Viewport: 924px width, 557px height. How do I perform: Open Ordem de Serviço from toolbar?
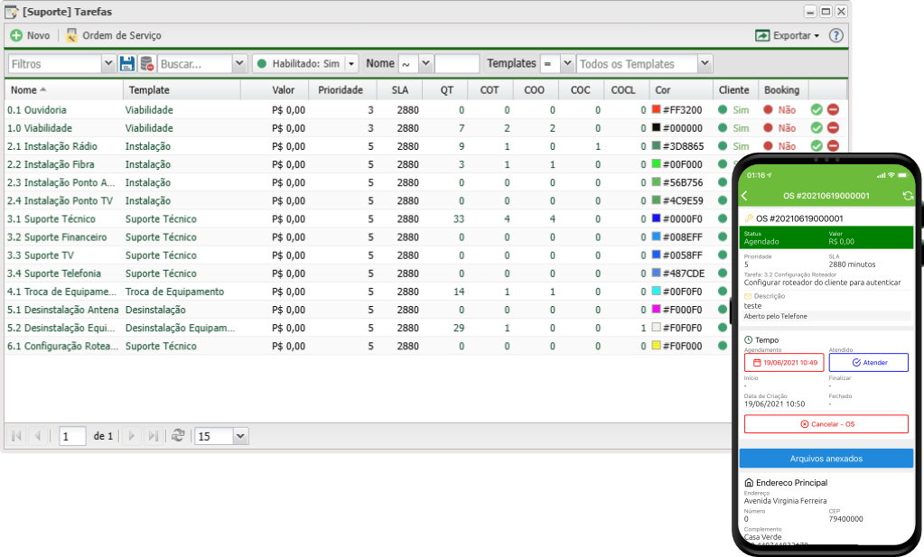coord(71,35)
